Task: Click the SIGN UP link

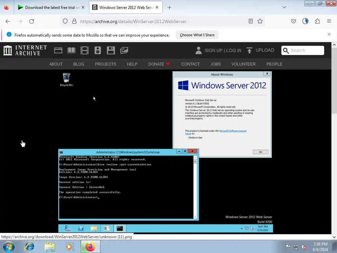Action: [213, 50]
